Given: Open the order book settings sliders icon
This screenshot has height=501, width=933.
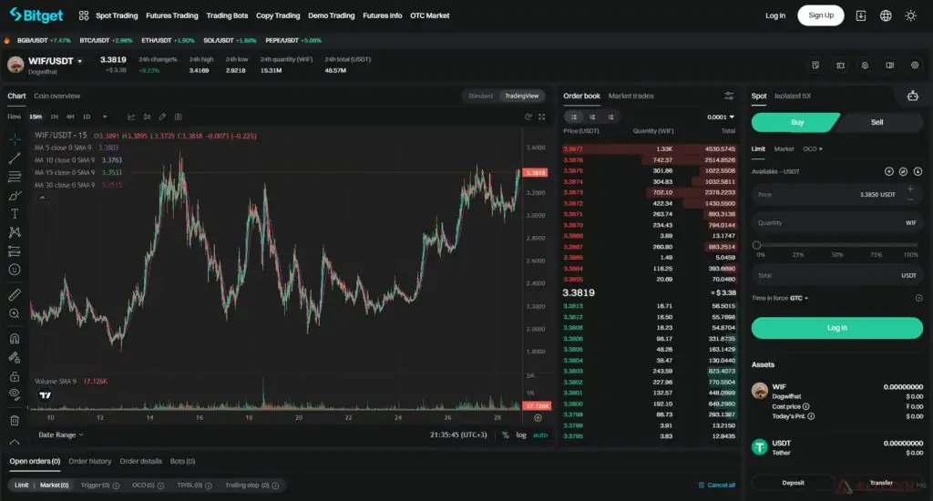Looking at the screenshot, I should pyautogui.click(x=728, y=96).
